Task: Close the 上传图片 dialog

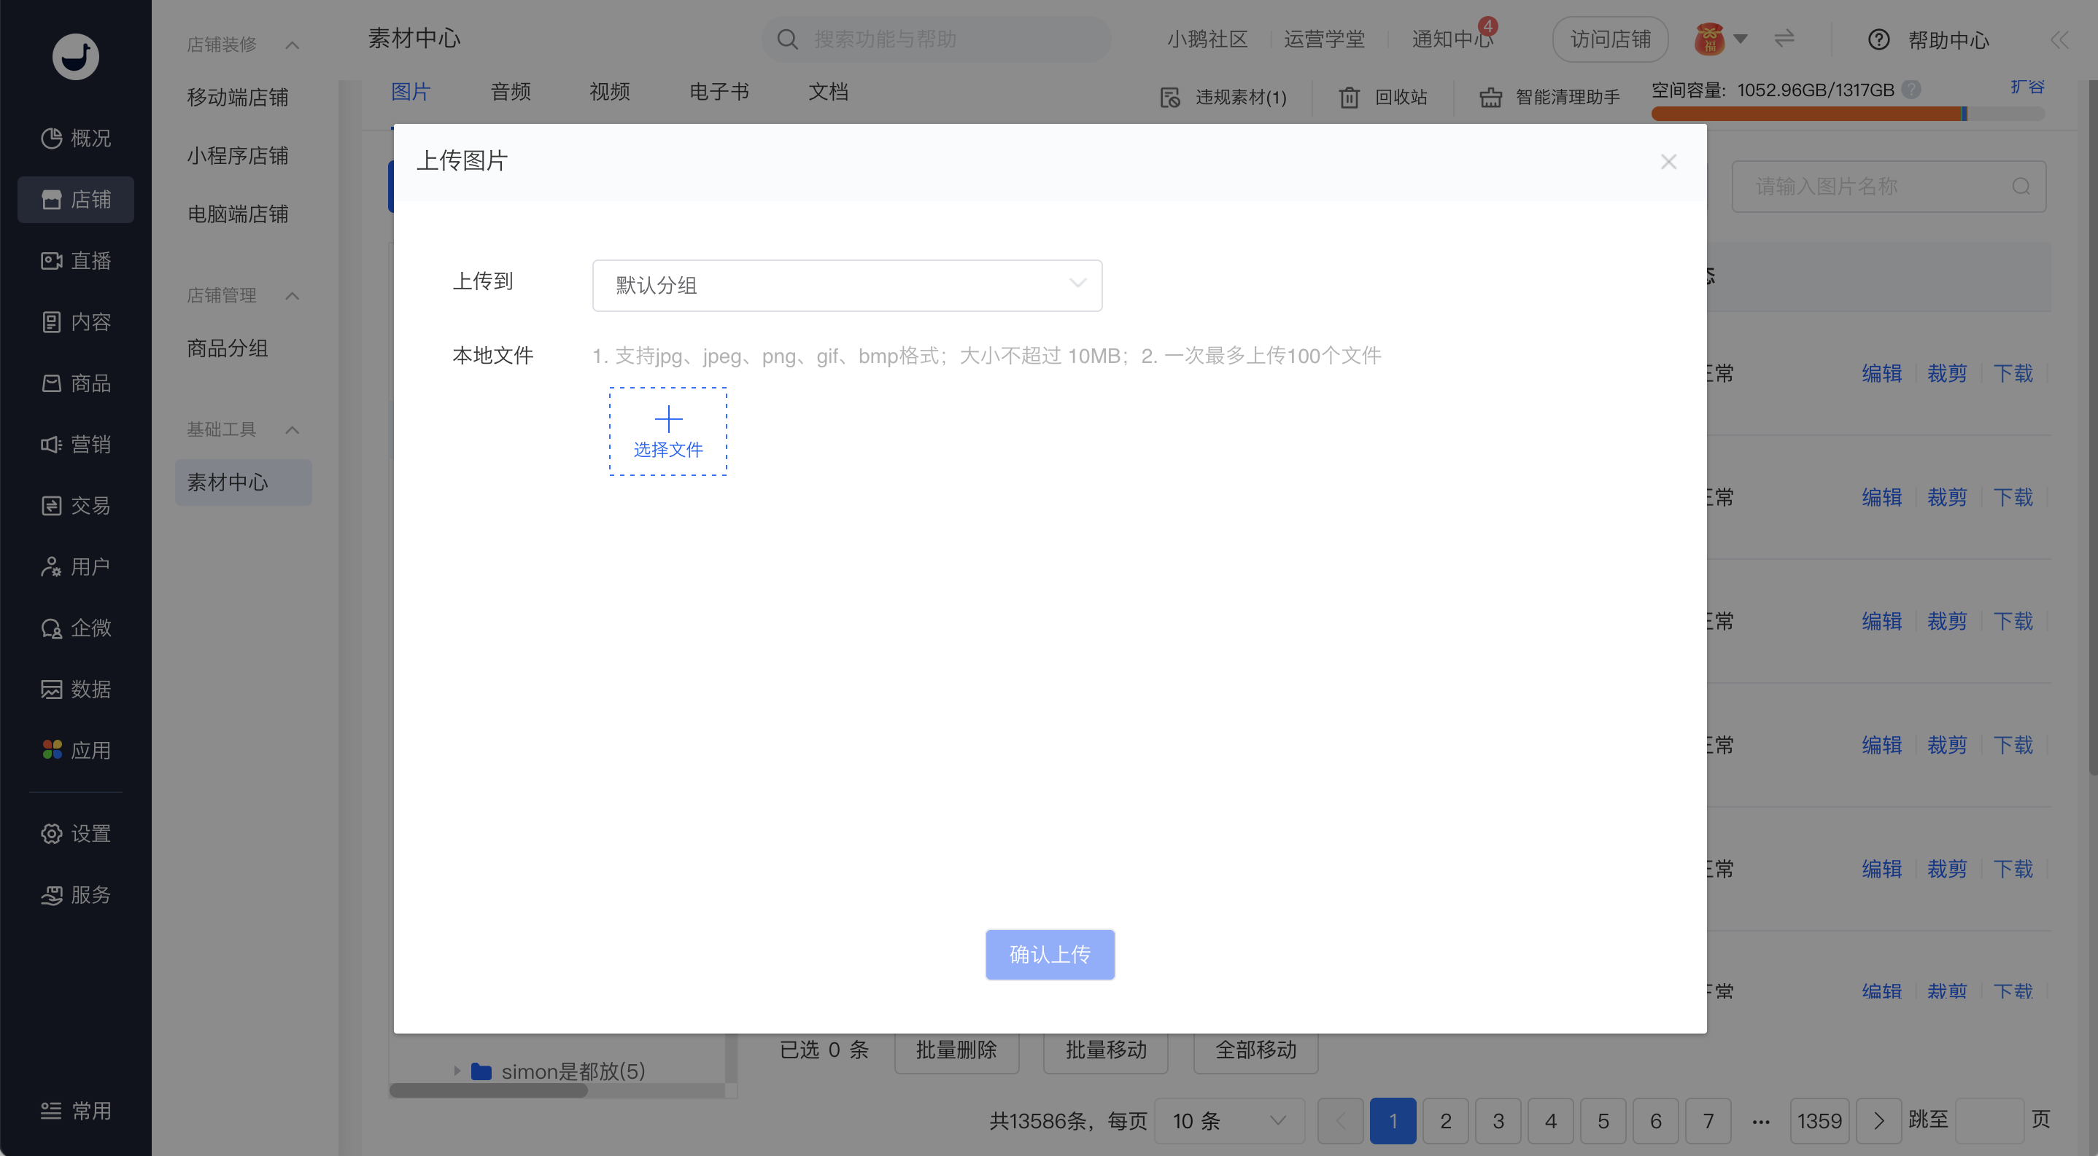Action: click(1669, 162)
